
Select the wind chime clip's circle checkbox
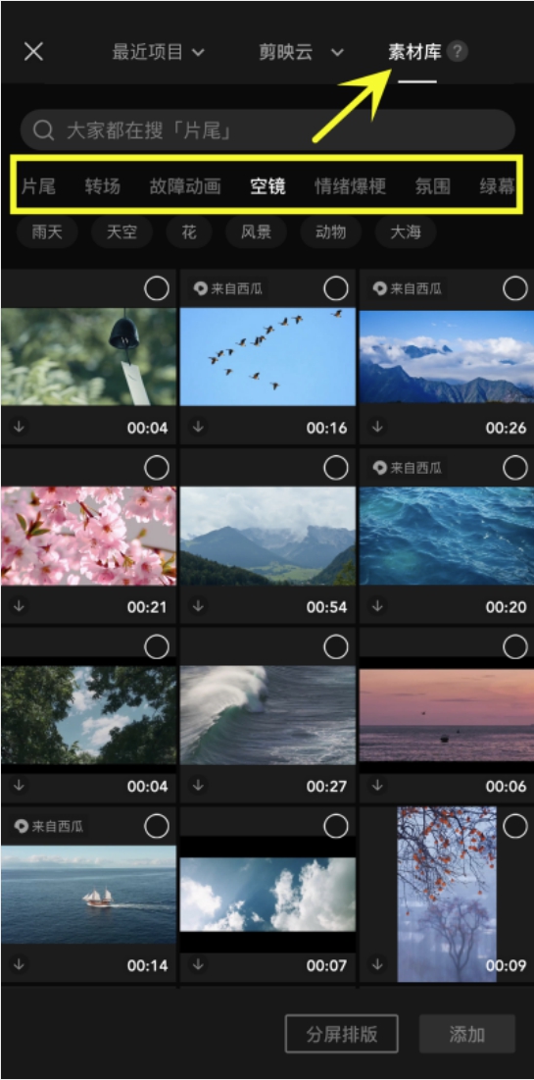pyautogui.click(x=157, y=288)
